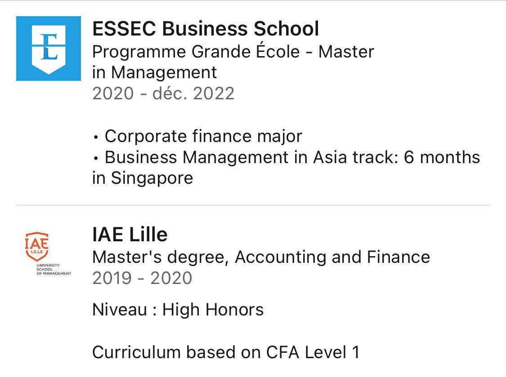
Task: Select the Corporate finance major bullet
Action: 197,136
